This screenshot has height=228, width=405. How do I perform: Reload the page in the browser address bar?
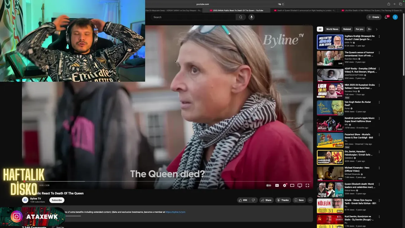click(x=283, y=4)
